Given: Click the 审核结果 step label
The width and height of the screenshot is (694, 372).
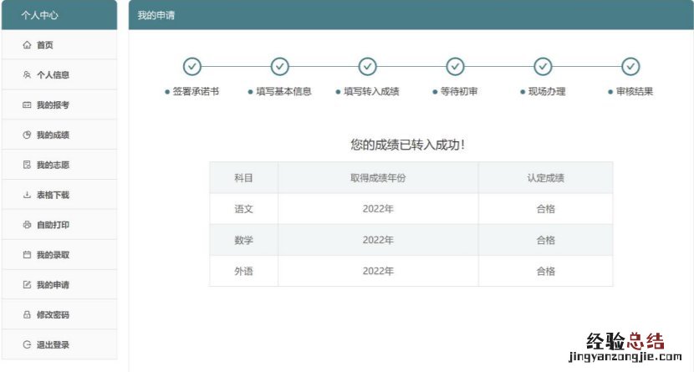Looking at the screenshot, I should [x=635, y=92].
